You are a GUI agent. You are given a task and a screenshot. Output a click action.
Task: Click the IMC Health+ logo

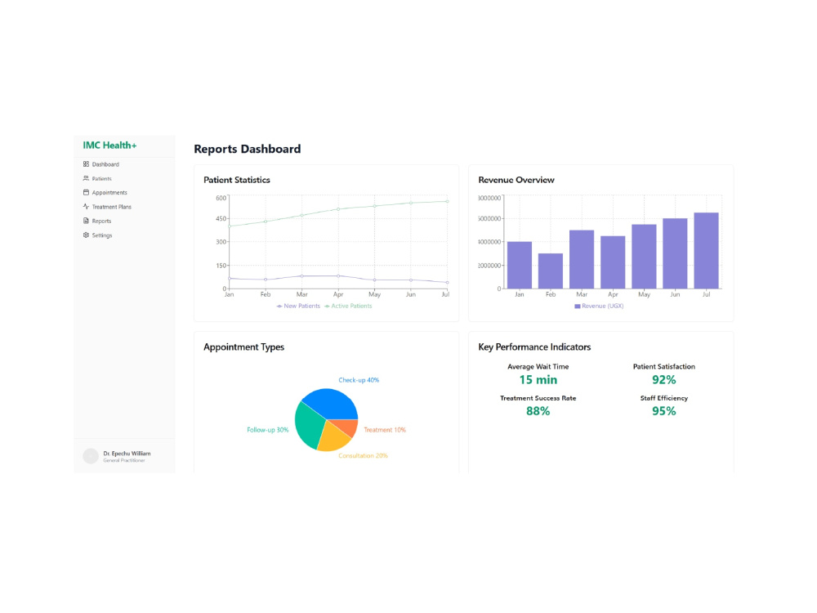109,145
